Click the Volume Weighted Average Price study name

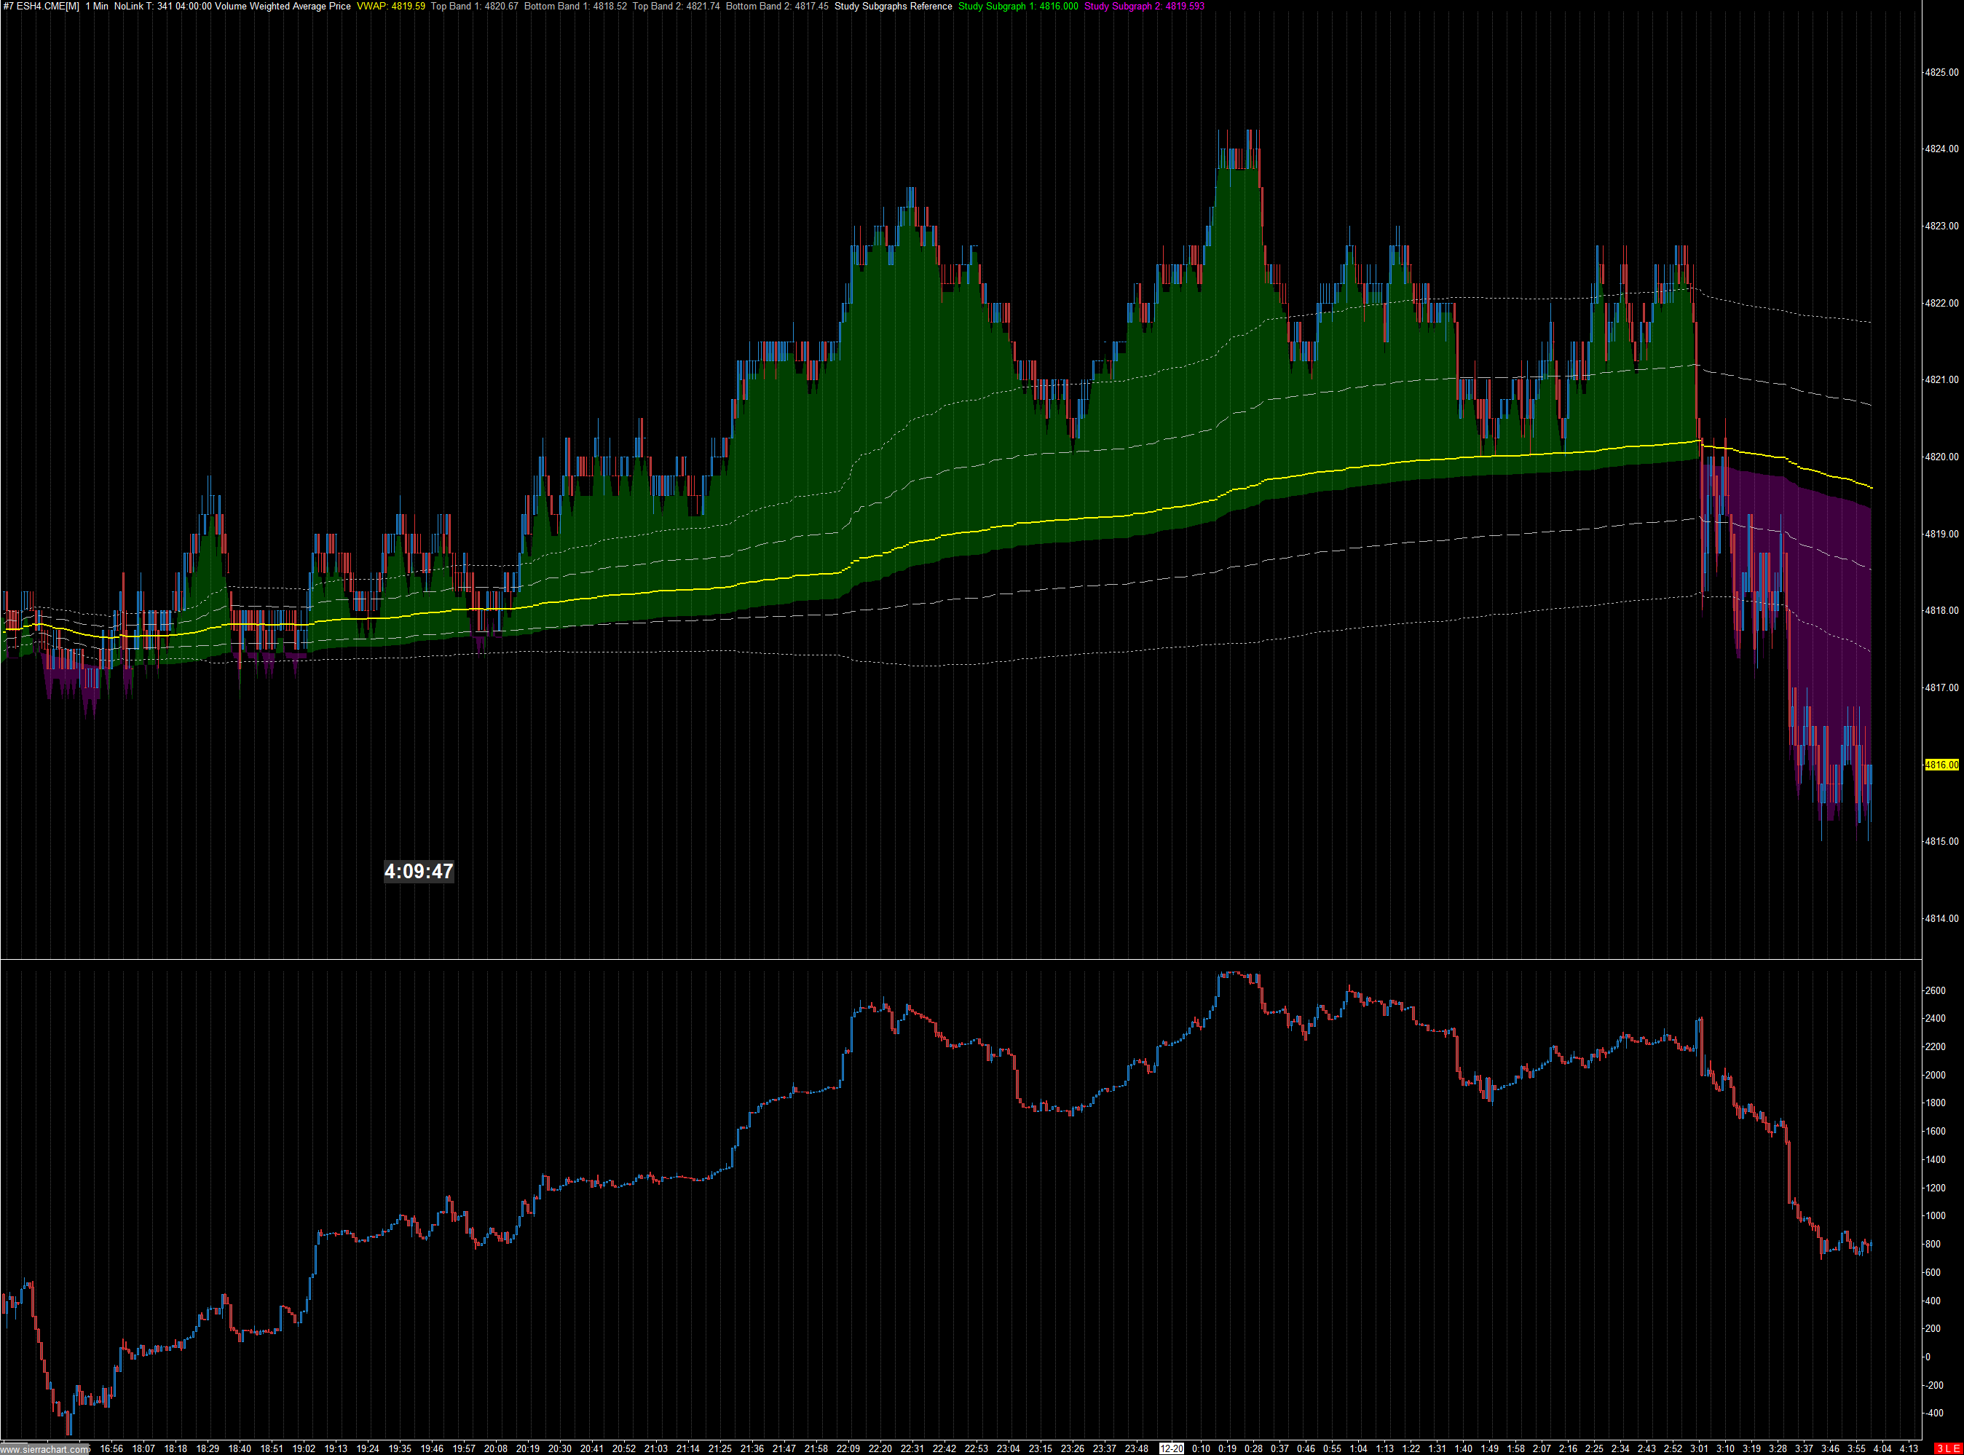click(283, 6)
